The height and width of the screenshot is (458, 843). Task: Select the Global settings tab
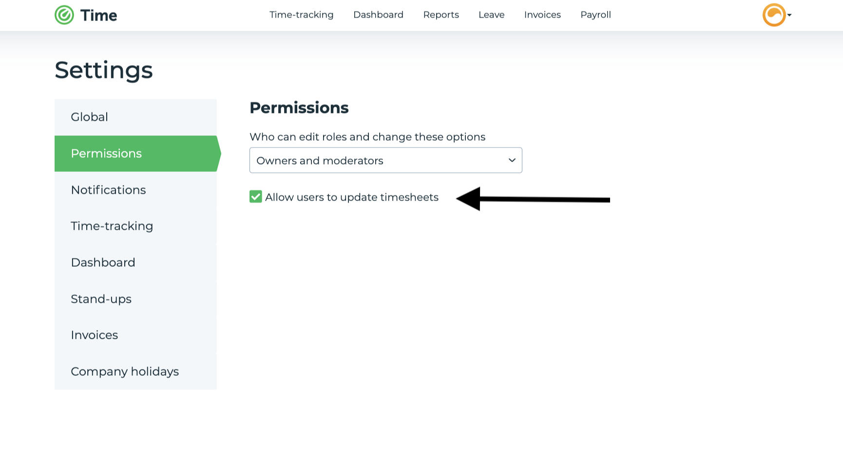(89, 117)
